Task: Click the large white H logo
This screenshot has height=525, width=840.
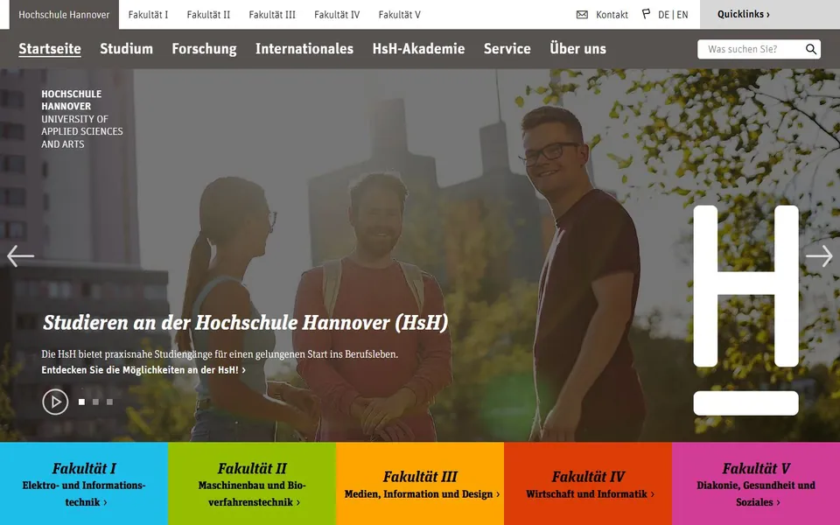Action: tap(745, 310)
